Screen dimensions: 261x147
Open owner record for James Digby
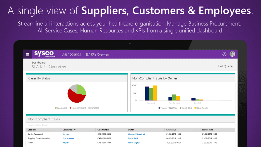click(x=134, y=143)
